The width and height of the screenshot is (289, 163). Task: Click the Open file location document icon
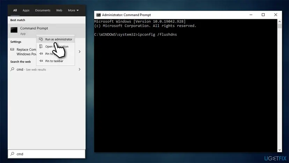41,47
